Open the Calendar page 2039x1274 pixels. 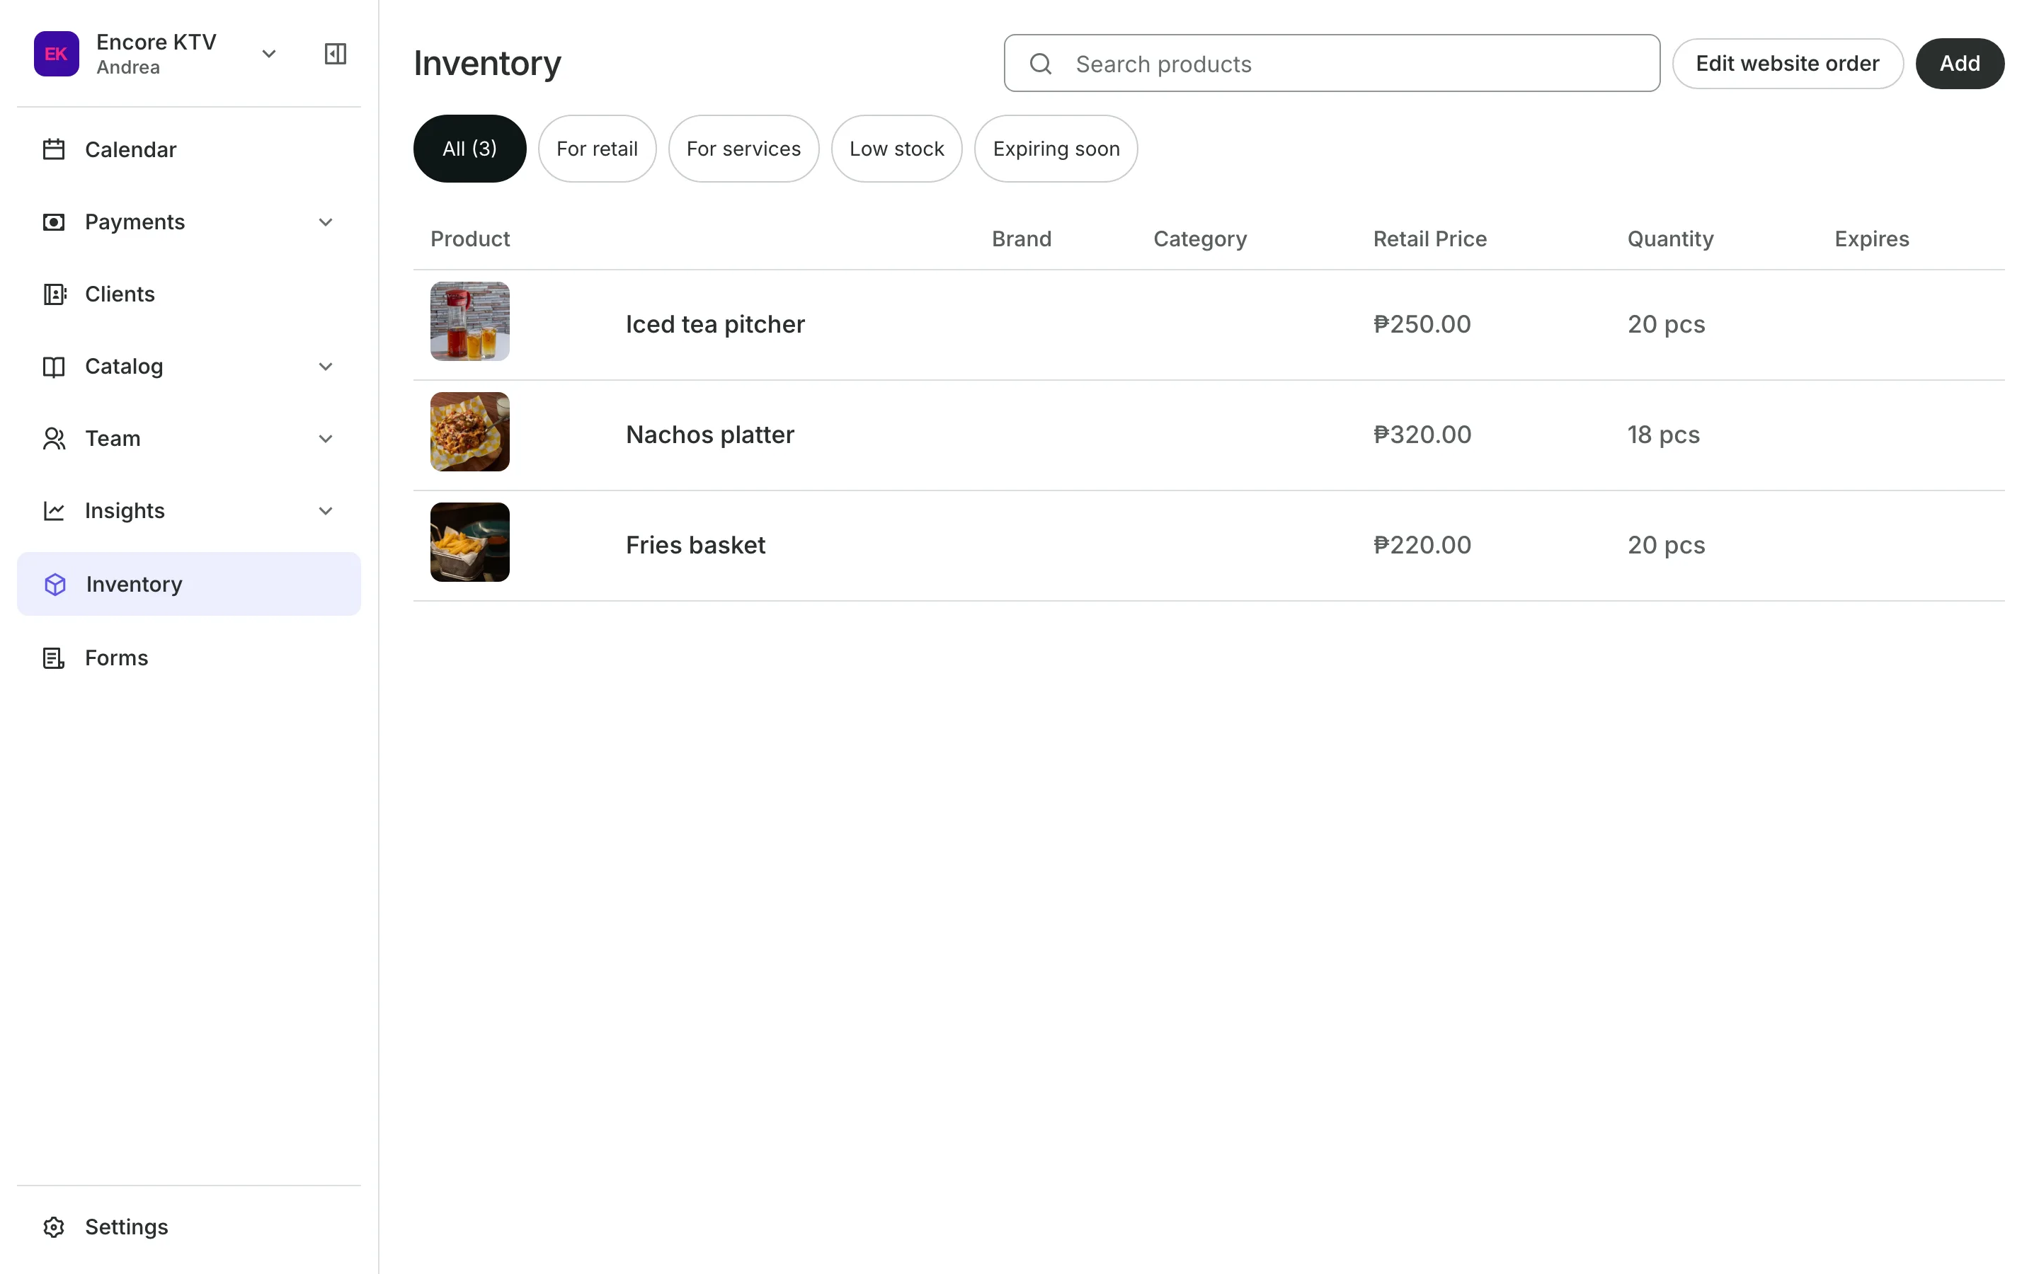189,150
